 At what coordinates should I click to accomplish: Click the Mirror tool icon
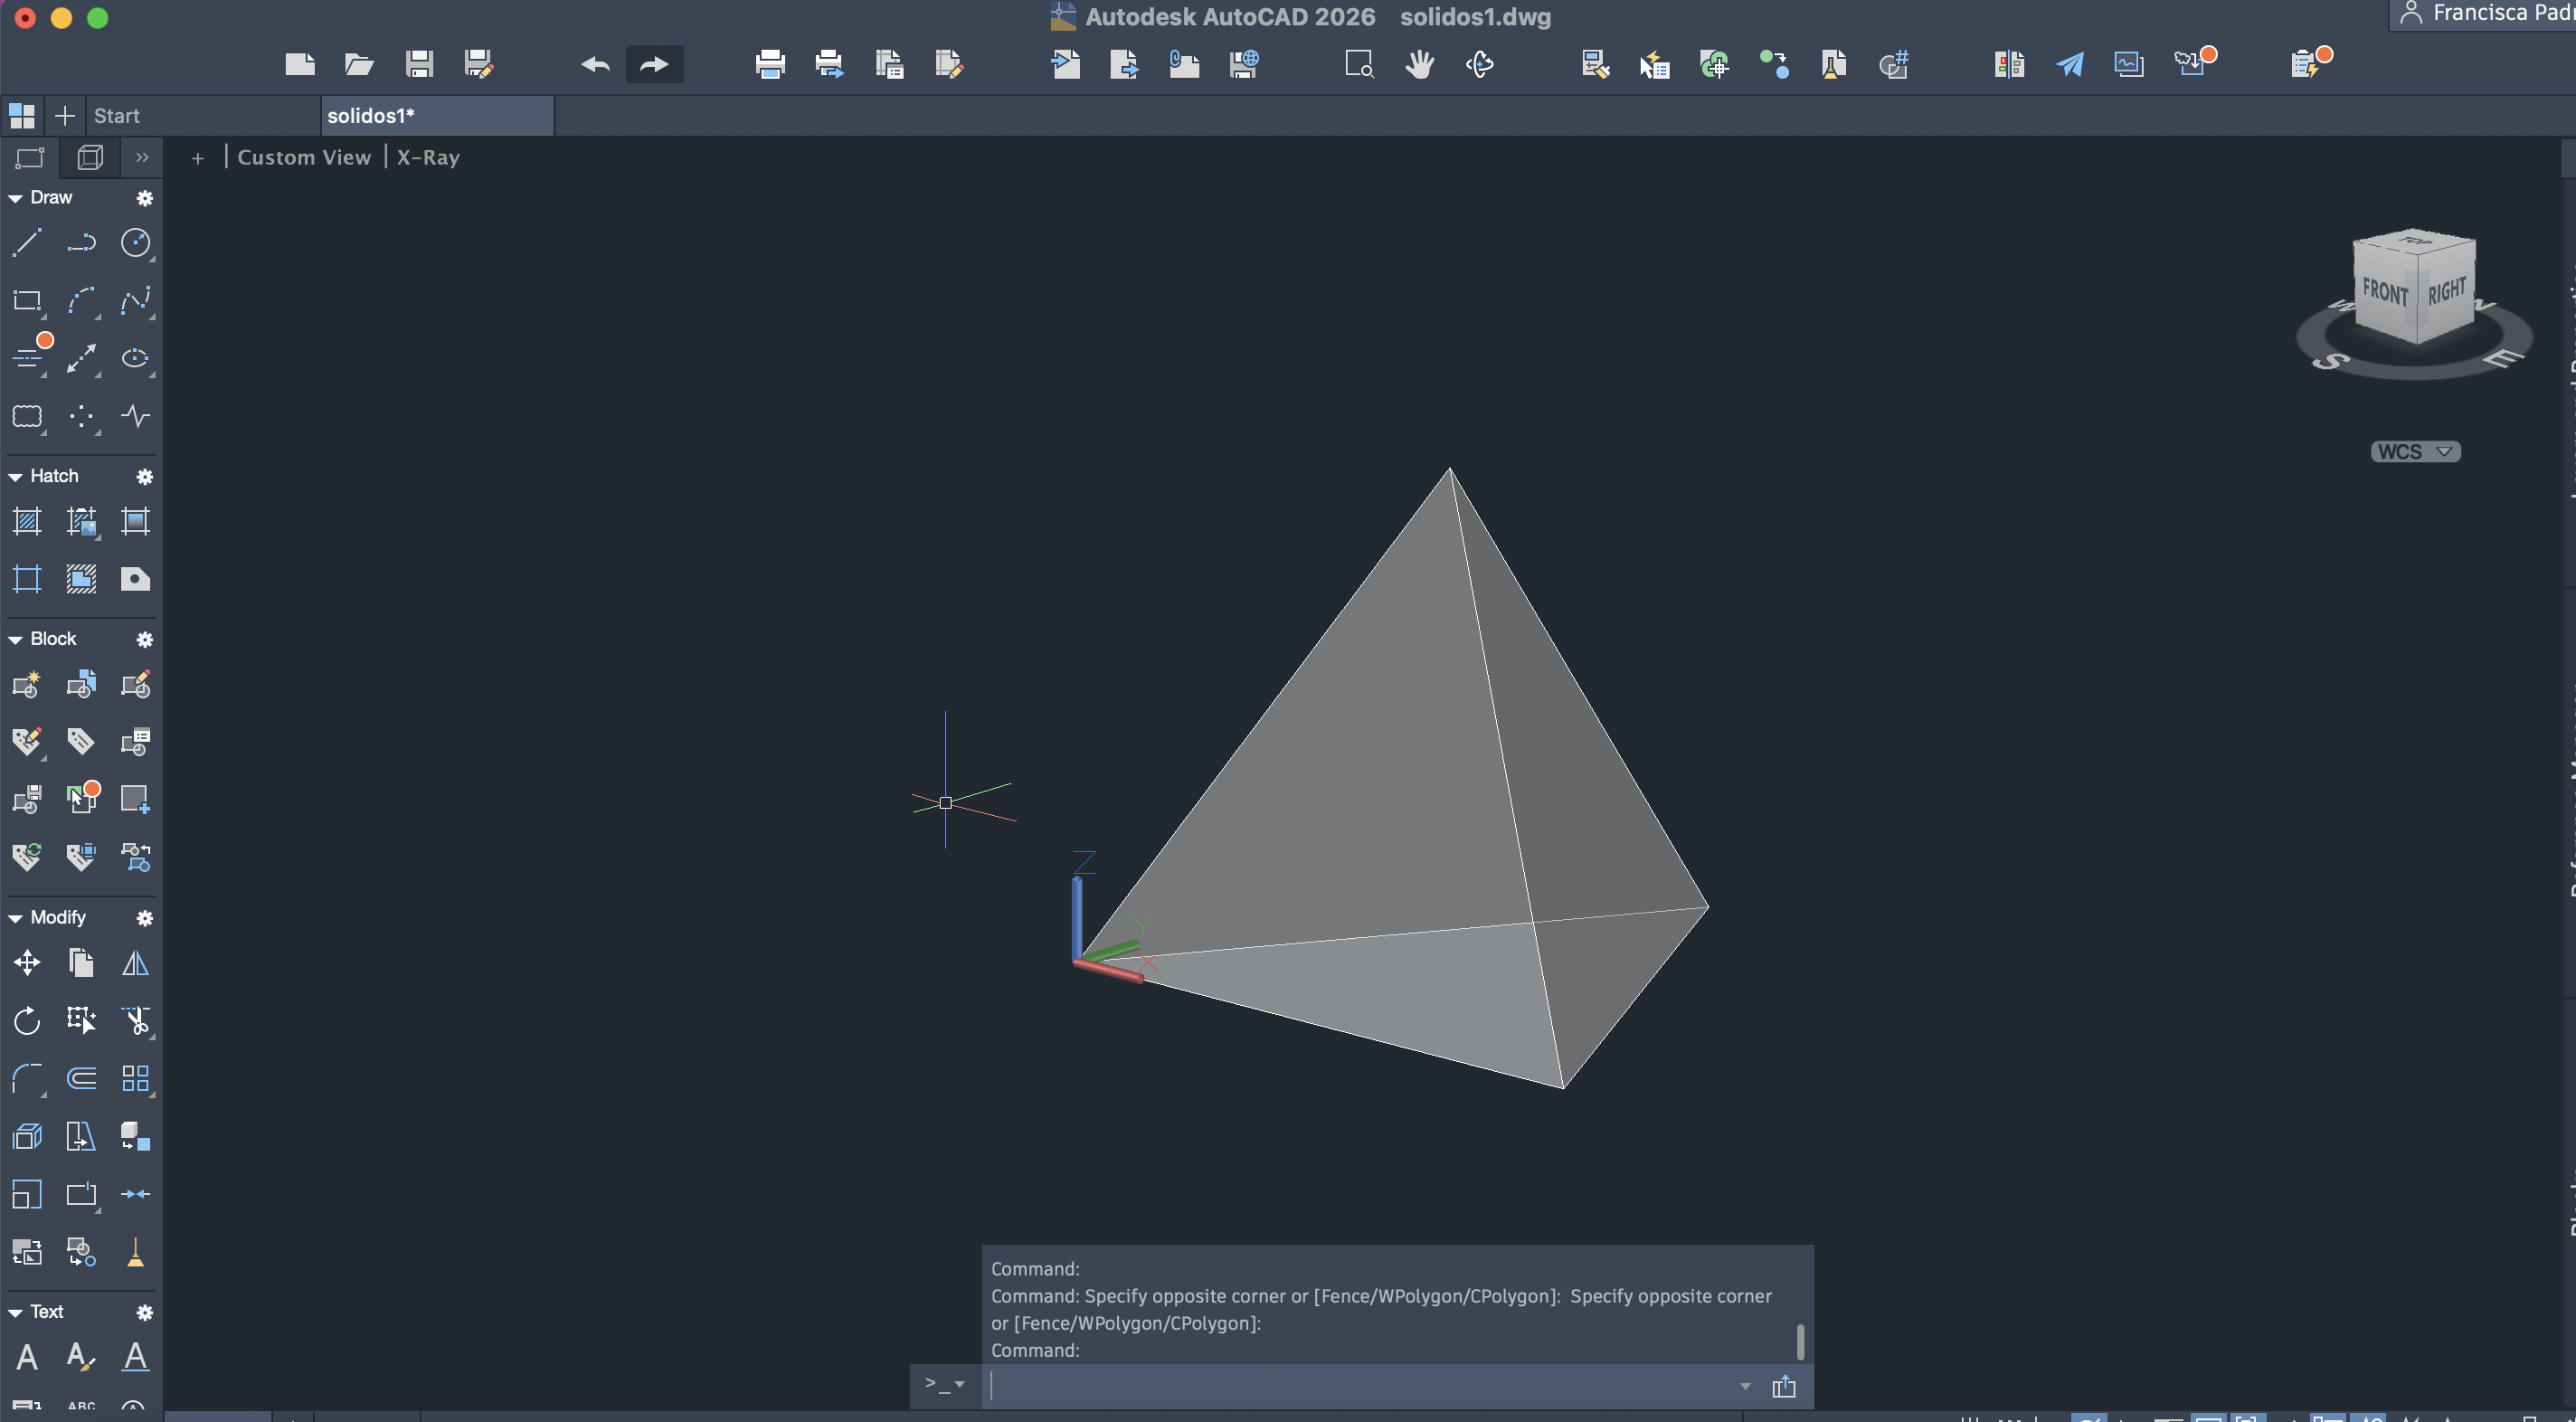coord(135,963)
